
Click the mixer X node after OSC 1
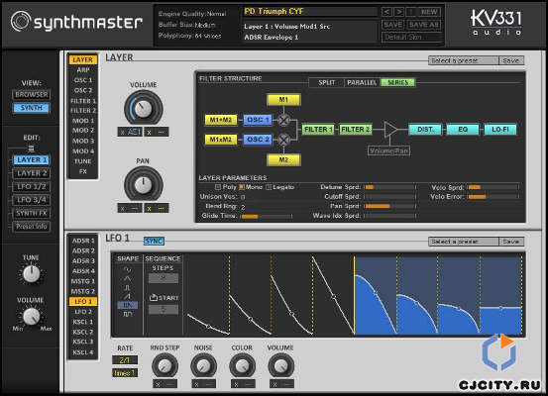283,120
